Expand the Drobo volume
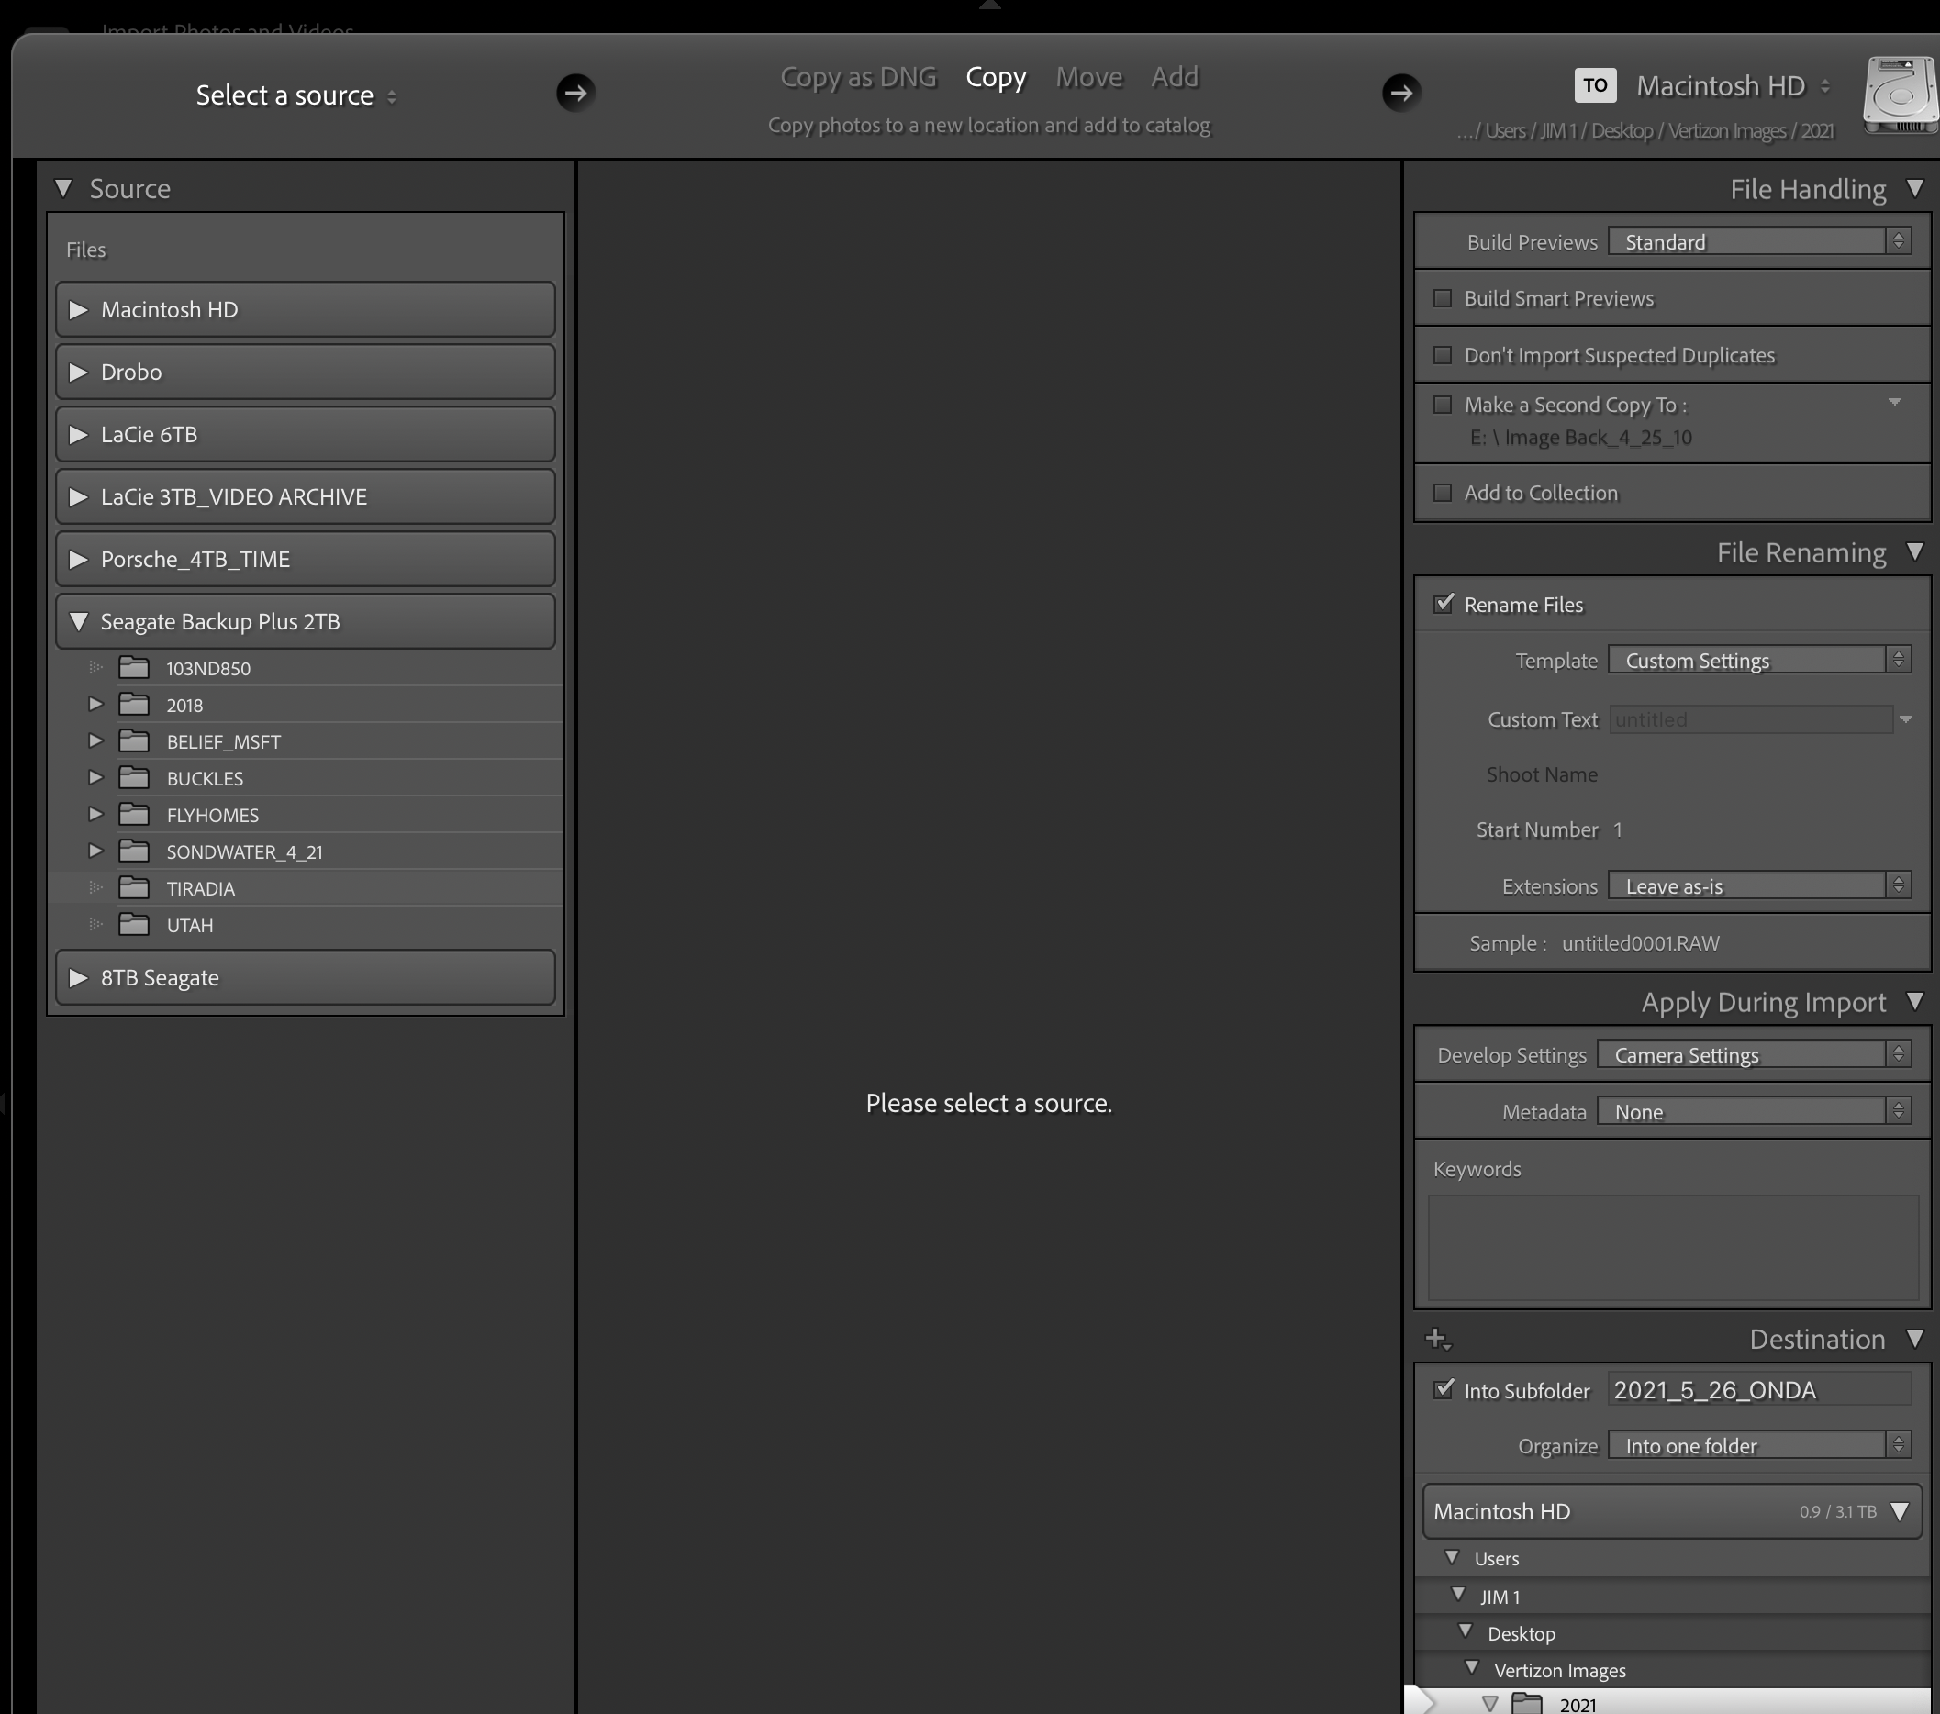This screenshot has height=1714, width=1940. click(x=79, y=372)
